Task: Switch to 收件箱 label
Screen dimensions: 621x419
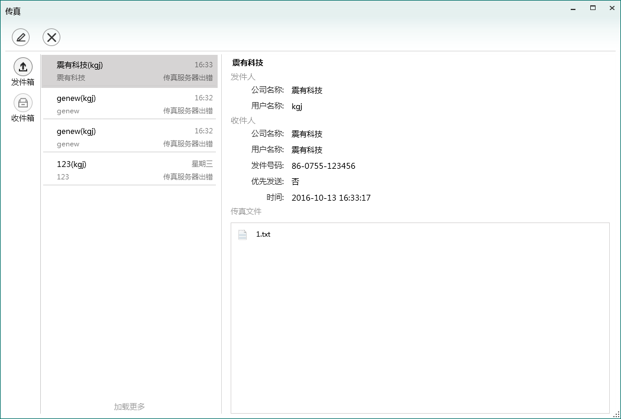Action: tap(23, 118)
